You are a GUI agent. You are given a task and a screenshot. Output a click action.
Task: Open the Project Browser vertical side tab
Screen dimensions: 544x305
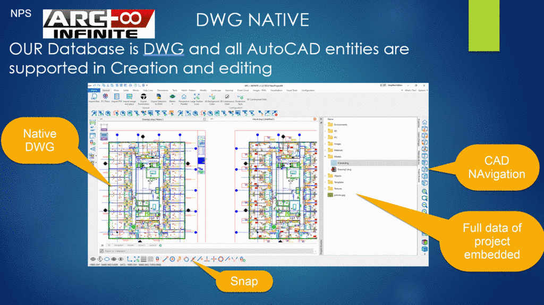pyautogui.click(x=419, y=175)
